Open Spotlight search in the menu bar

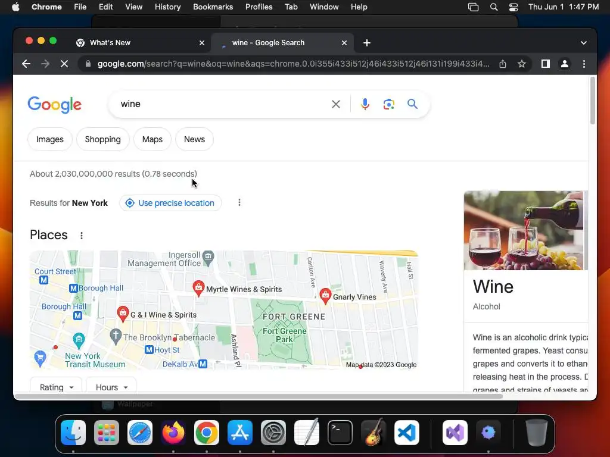point(493,7)
